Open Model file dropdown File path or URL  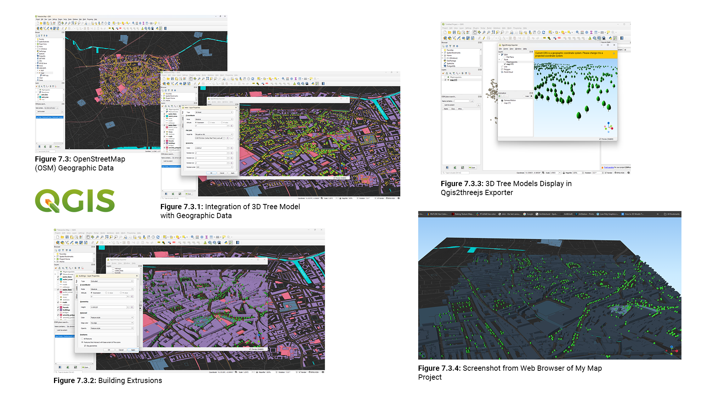[x=214, y=134]
